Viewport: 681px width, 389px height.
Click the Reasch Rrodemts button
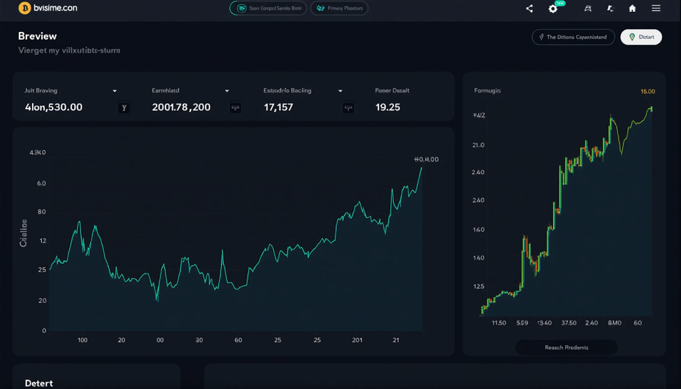coord(566,348)
